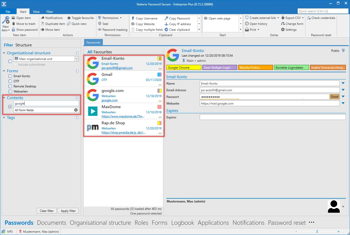Image resolution: width=350 pixels, height=235 pixels.
Task: Open the Export CSV dropdown arrow
Action: [303, 18]
